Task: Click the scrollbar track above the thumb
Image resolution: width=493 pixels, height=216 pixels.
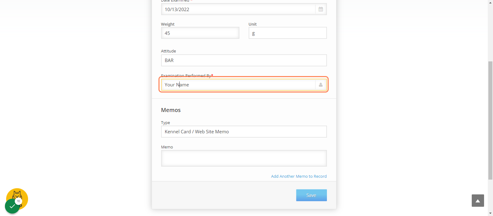Action: [490, 33]
